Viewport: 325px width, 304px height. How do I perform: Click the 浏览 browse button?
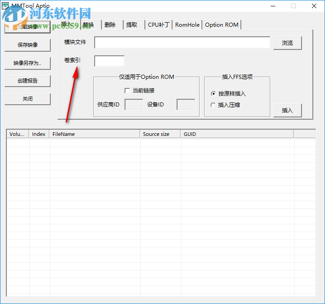pyautogui.click(x=287, y=43)
